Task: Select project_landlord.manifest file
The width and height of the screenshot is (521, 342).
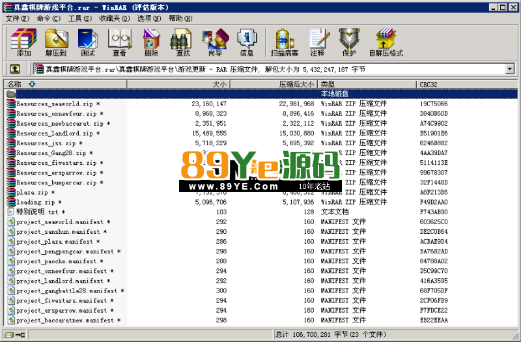Action: (63, 281)
